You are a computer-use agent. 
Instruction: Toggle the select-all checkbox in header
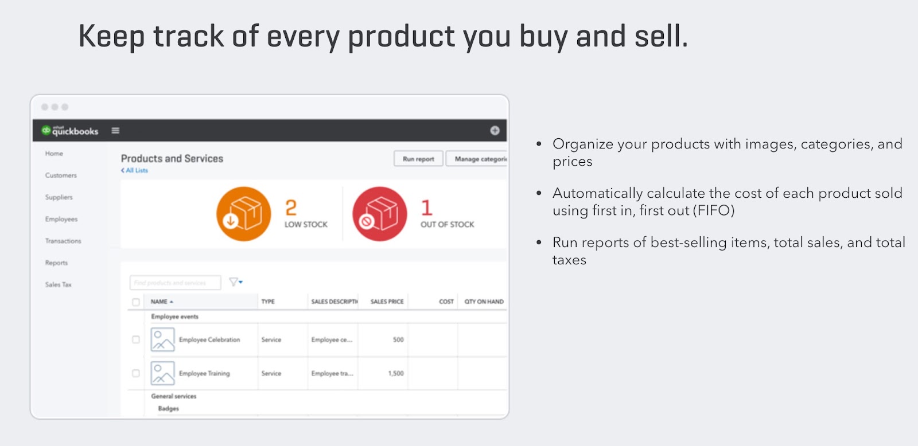click(136, 302)
